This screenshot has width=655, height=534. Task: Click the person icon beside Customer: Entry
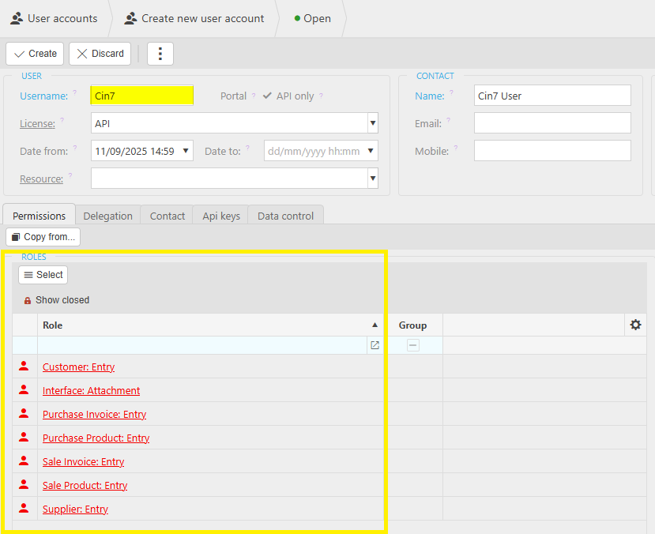(24, 367)
